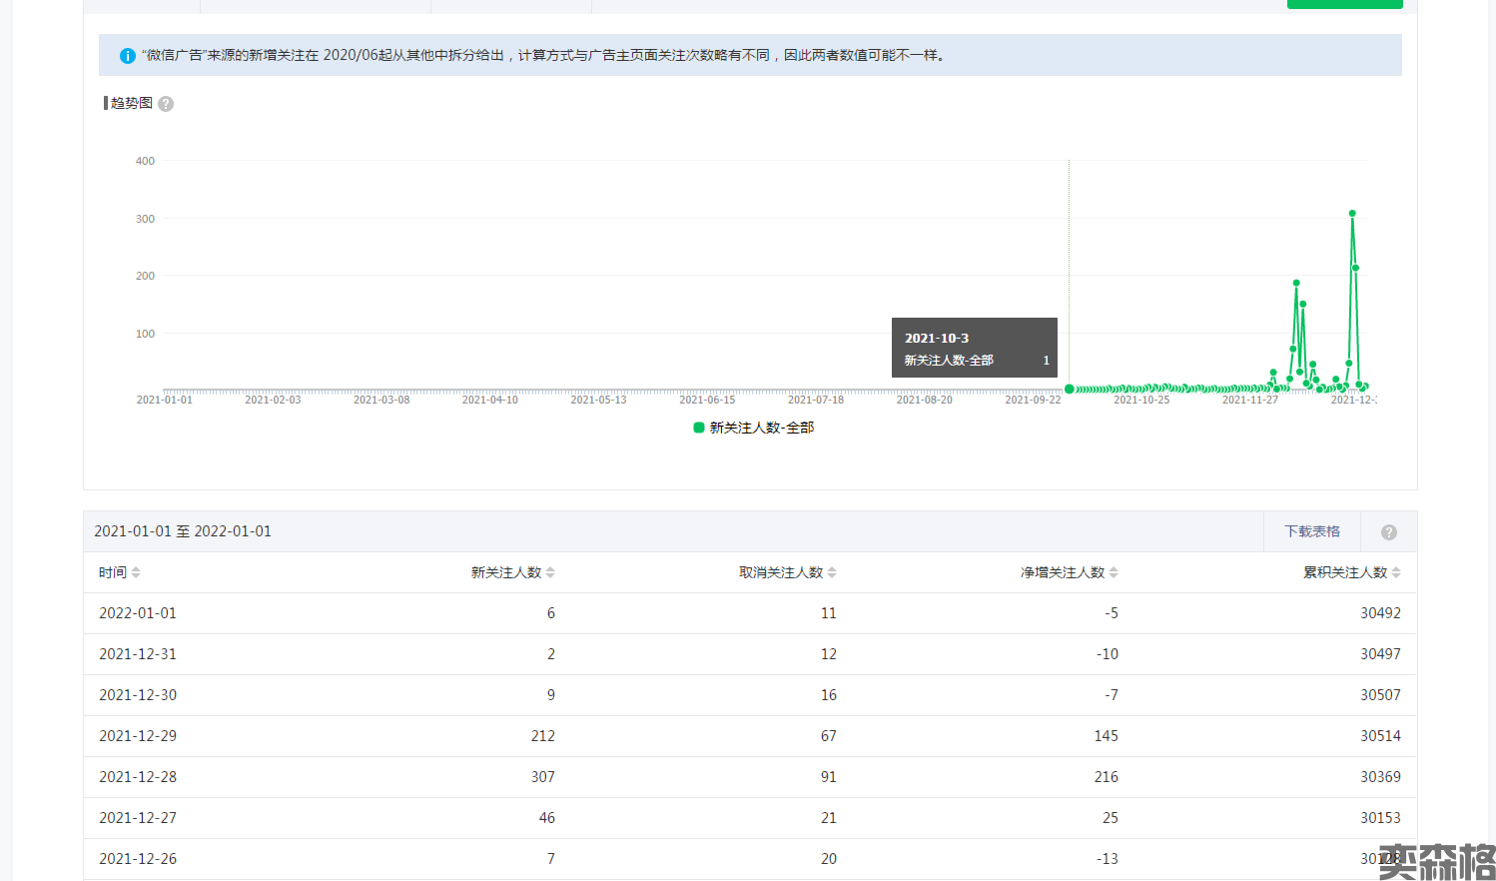The width and height of the screenshot is (1496, 881).
Task: Click the green legend marker dot
Action: pyautogui.click(x=699, y=428)
